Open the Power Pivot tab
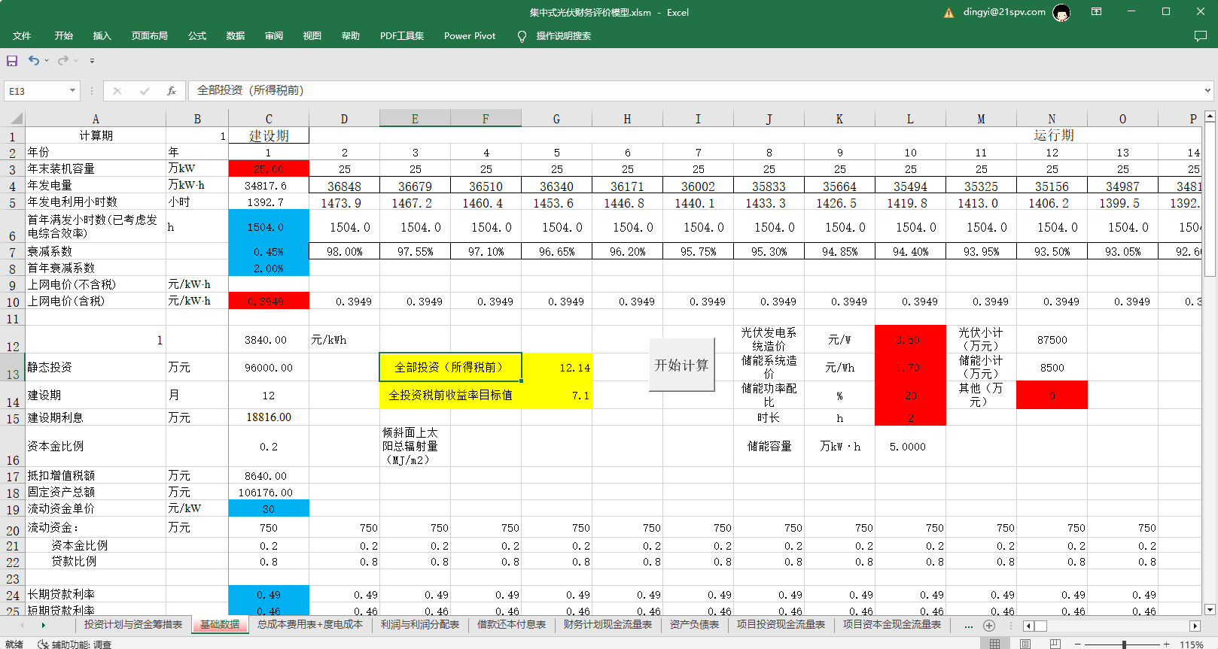1218x649 pixels. [470, 36]
